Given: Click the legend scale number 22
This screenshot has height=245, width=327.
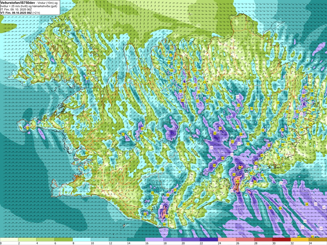Looking at the screenshot, I should click(x=201, y=243).
